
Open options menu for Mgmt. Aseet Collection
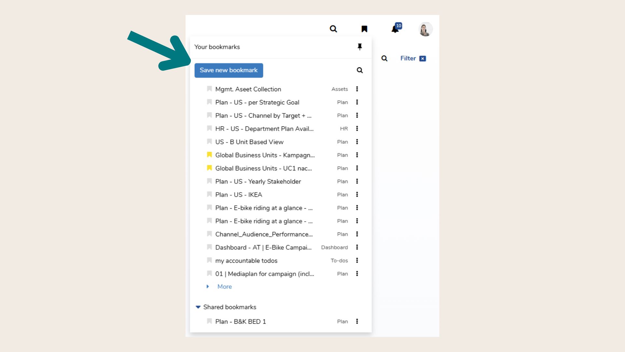tap(357, 89)
